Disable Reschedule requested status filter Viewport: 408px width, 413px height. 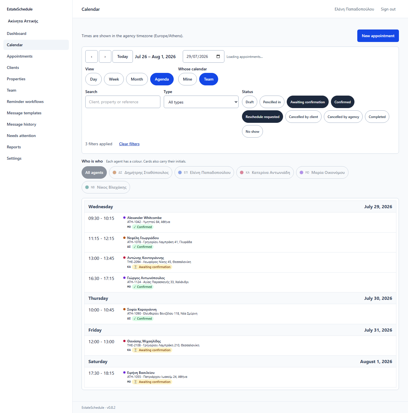coord(262,117)
